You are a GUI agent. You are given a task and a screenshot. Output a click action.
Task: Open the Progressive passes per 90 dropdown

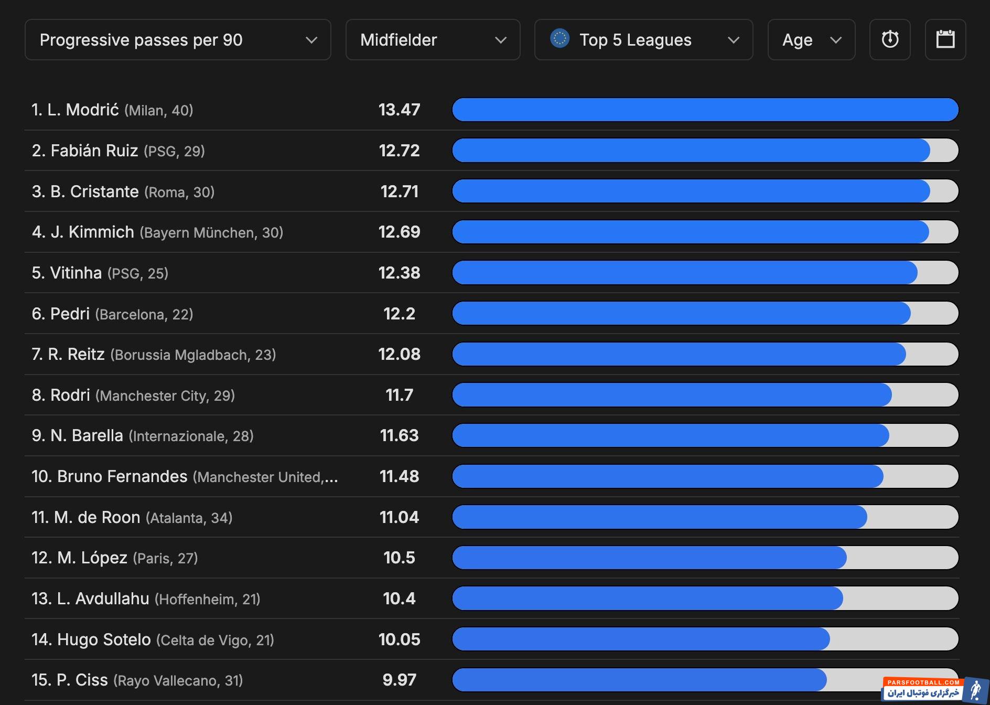click(178, 40)
